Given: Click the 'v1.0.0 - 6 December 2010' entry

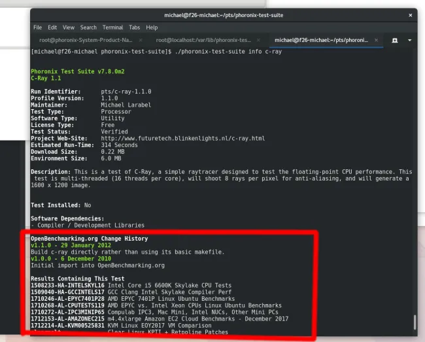Looking at the screenshot, I should [71, 258].
